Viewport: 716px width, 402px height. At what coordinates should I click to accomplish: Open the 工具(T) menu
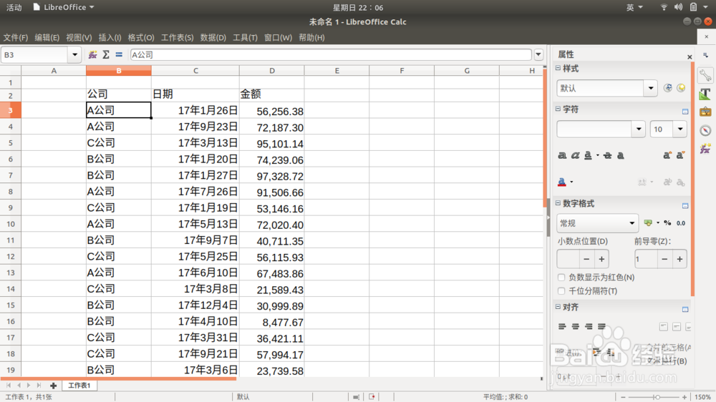(x=245, y=37)
